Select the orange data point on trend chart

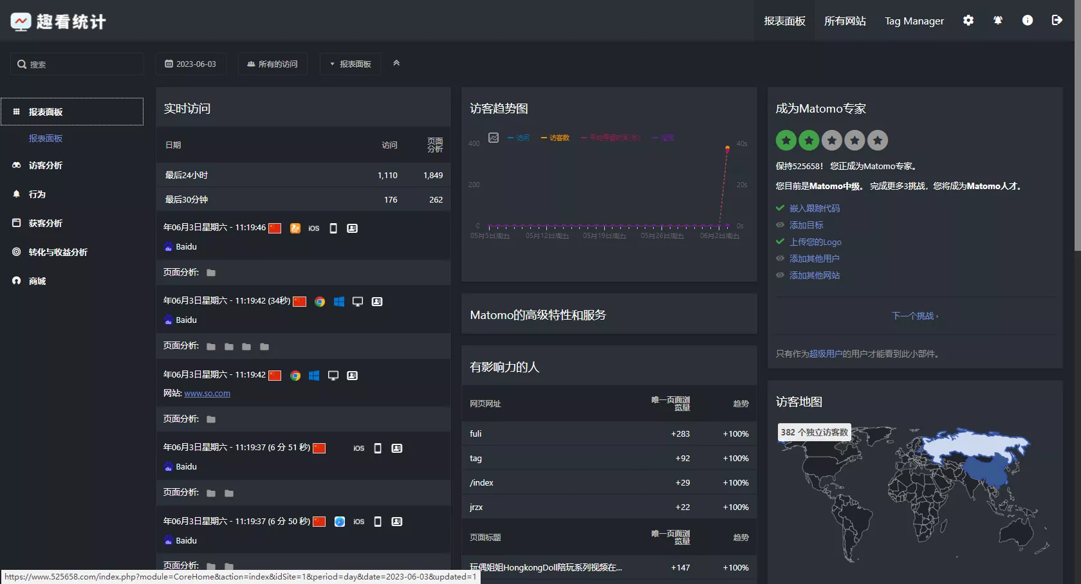(x=727, y=149)
